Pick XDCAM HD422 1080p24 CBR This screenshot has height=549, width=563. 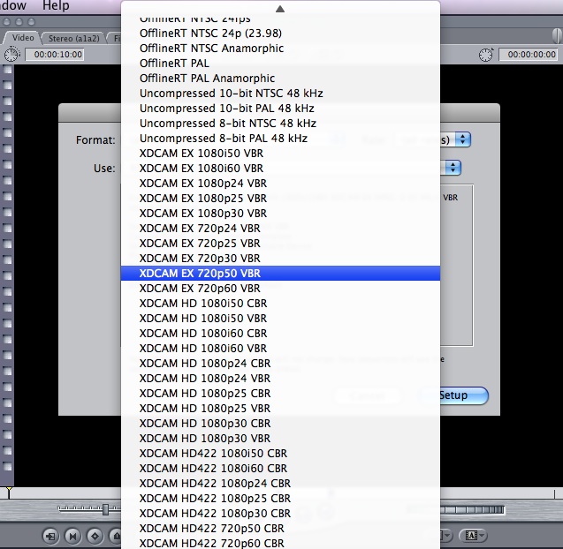point(280,484)
